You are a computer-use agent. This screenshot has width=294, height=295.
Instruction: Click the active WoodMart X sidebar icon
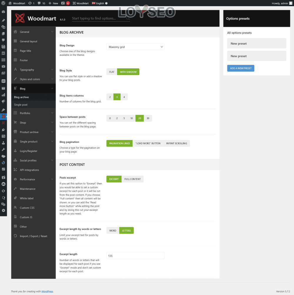[4, 116]
